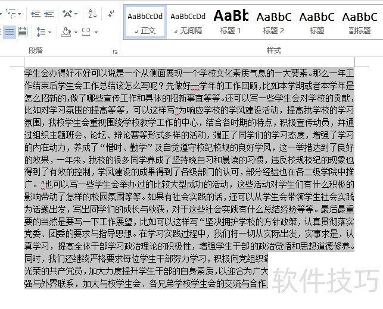Click line starting with 同时，我们还继续严格

(x=147, y=258)
